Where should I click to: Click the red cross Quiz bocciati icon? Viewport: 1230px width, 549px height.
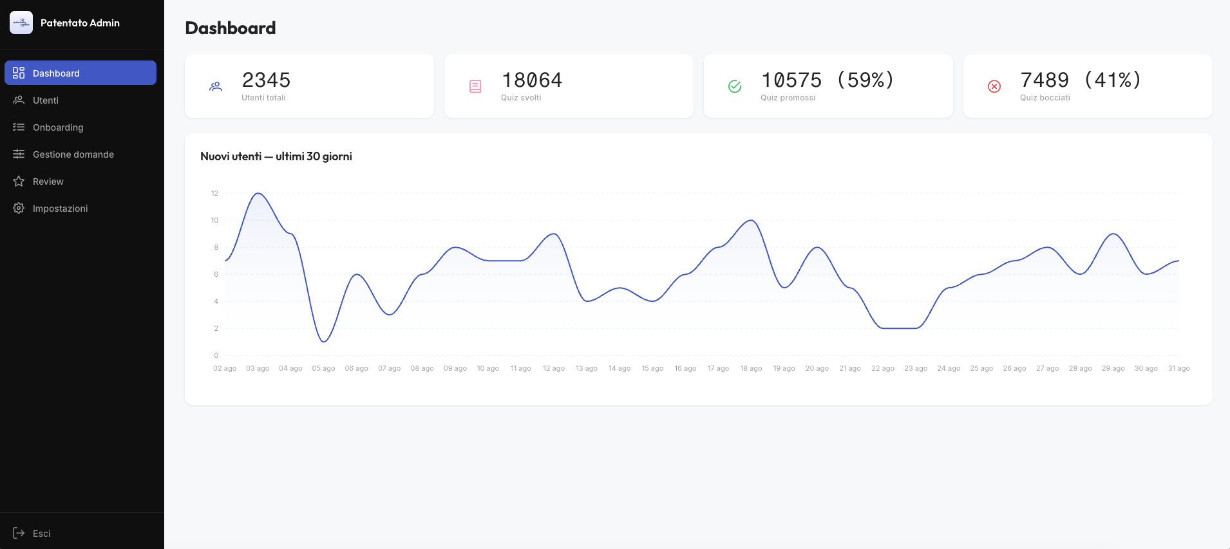[x=994, y=86]
